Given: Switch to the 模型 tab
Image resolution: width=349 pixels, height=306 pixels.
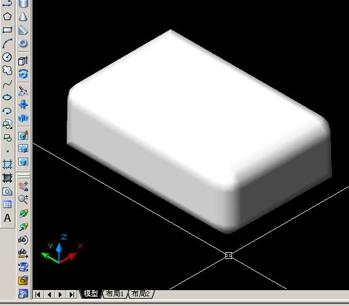Looking at the screenshot, I should click(x=91, y=294).
